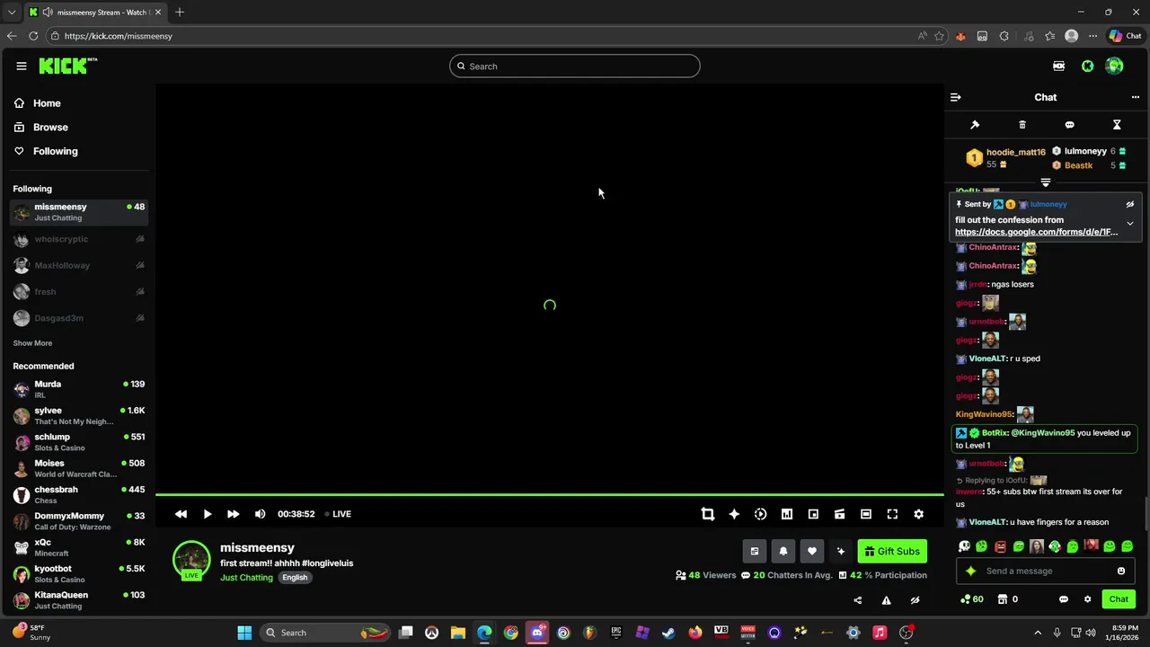Image resolution: width=1150 pixels, height=647 pixels.
Task: Click the moderation gavel icon
Action: [975, 125]
